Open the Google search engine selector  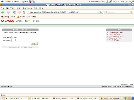(x=106, y=12)
